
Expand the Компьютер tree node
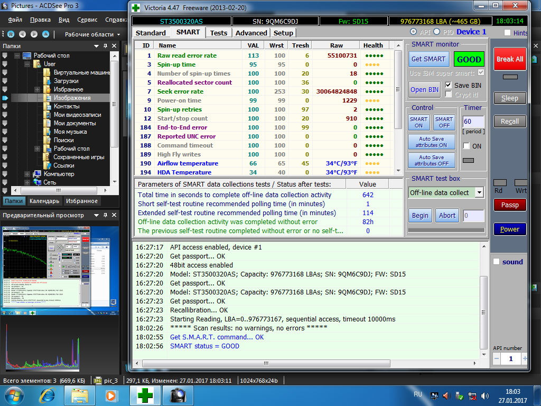pyautogui.click(x=27, y=174)
